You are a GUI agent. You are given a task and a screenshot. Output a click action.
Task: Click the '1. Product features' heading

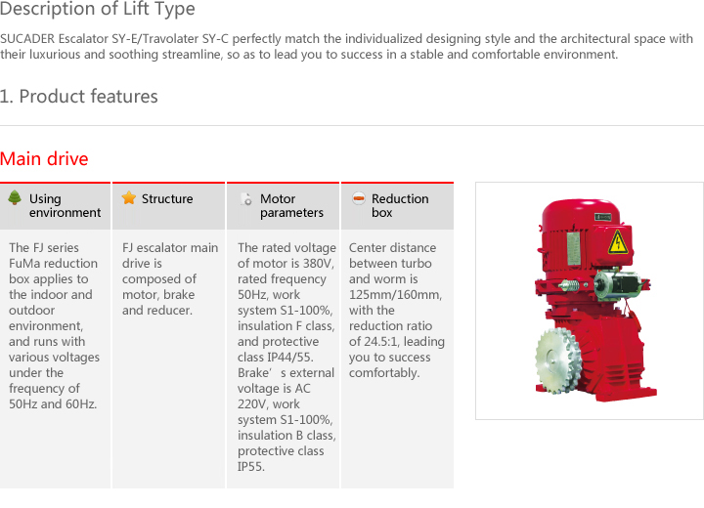pyautogui.click(x=79, y=97)
